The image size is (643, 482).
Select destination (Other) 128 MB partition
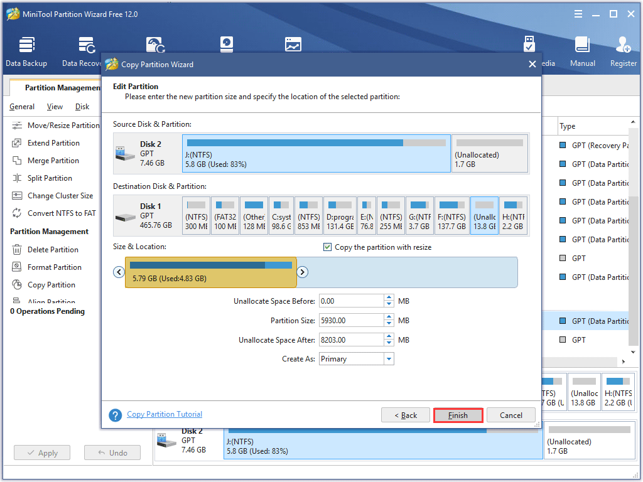point(254,215)
